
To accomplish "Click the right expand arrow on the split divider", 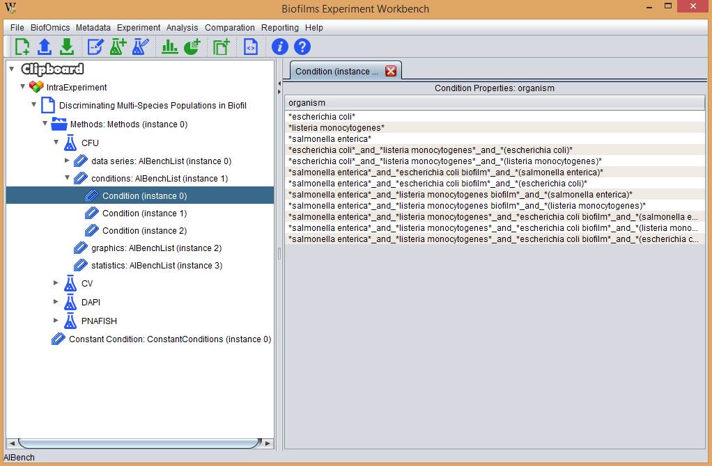I will tap(279, 92).
